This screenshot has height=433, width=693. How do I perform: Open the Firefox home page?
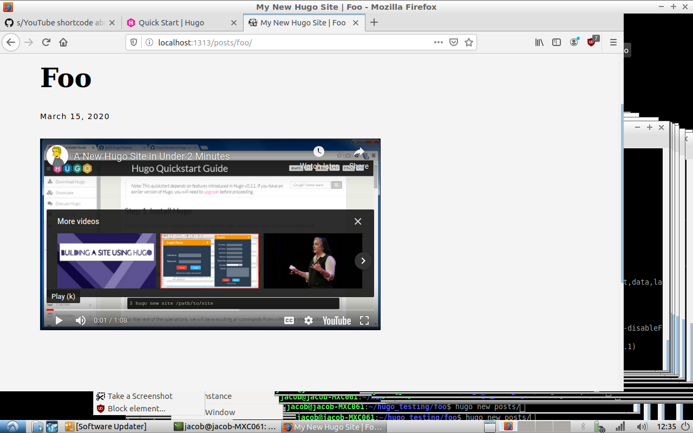pyautogui.click(x=63, y=42)
